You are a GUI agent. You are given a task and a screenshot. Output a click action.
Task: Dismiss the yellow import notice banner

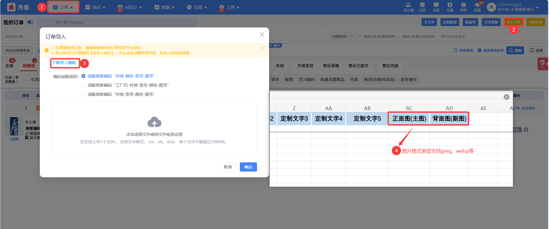click(263, 48)
